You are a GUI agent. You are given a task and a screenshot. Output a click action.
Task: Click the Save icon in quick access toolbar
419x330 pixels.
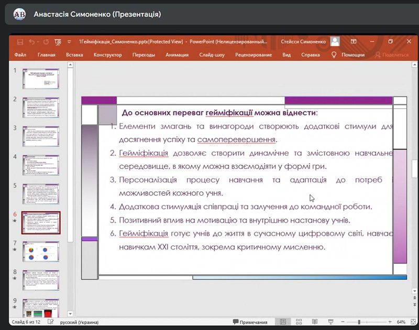pyautogui.click(x=20, y=42)
